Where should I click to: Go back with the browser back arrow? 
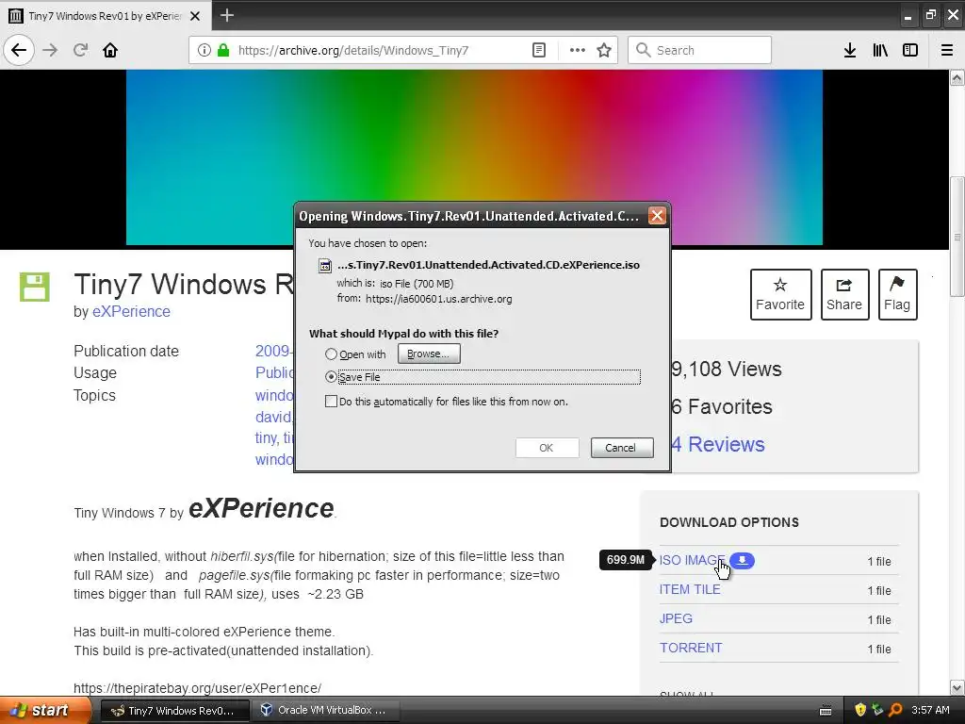click(19, 50)
